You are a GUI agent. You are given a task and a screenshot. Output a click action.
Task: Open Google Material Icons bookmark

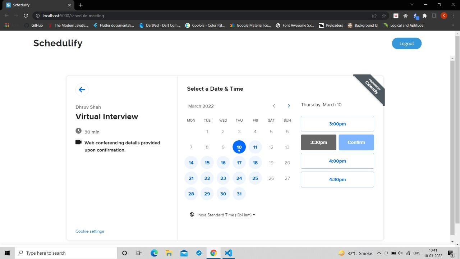(x=250, y=25)
